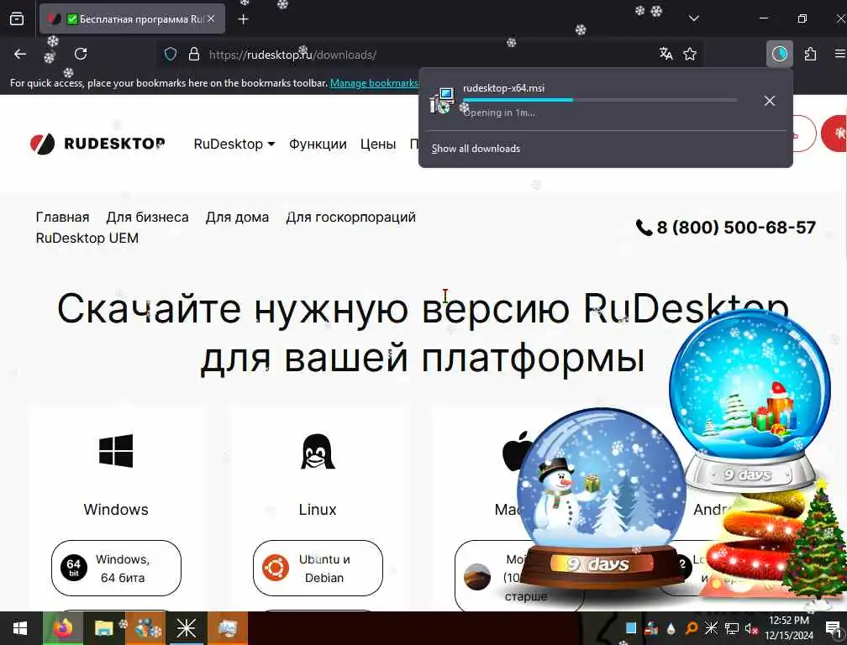Open the notification center icon
Viewport: 847px width, 645px height.
pos(834,628)
